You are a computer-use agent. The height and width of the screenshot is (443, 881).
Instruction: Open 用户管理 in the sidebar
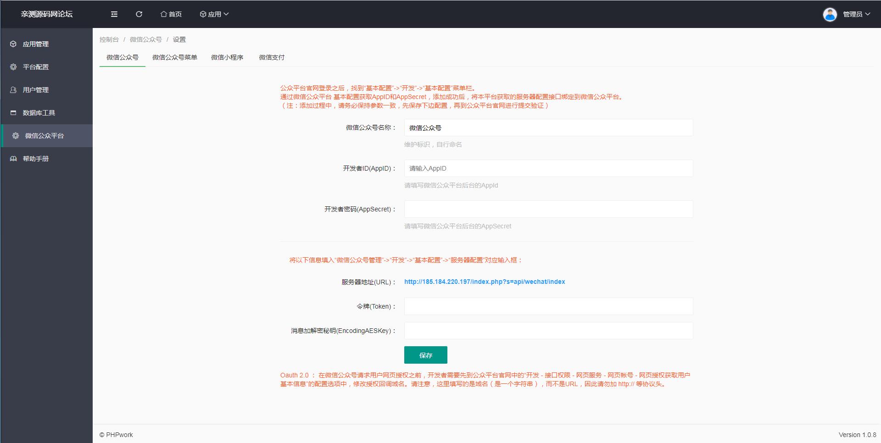coord(46,90)
